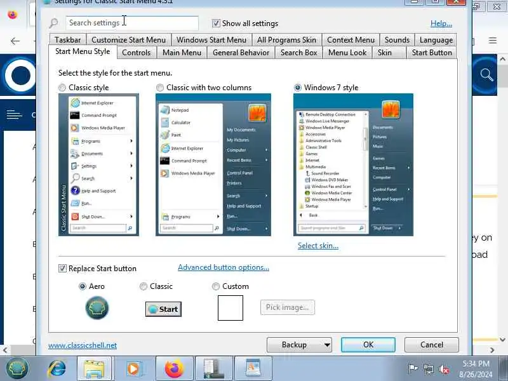Viewport: 508px width, 381px height.
Task: Click the website search magnifier icon
Action: click(x=486, y=75)
